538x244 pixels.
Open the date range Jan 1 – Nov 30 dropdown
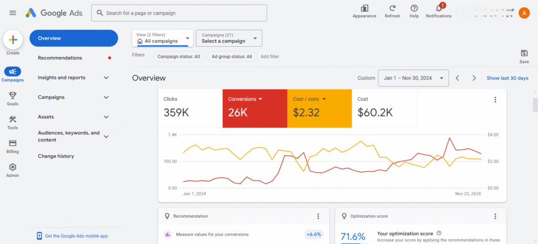pyautogui.click(x=413, y=78)
